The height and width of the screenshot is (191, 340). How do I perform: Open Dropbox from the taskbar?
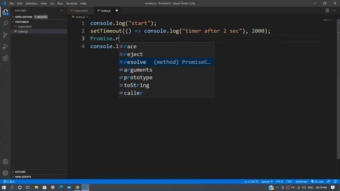click(53, 187)
